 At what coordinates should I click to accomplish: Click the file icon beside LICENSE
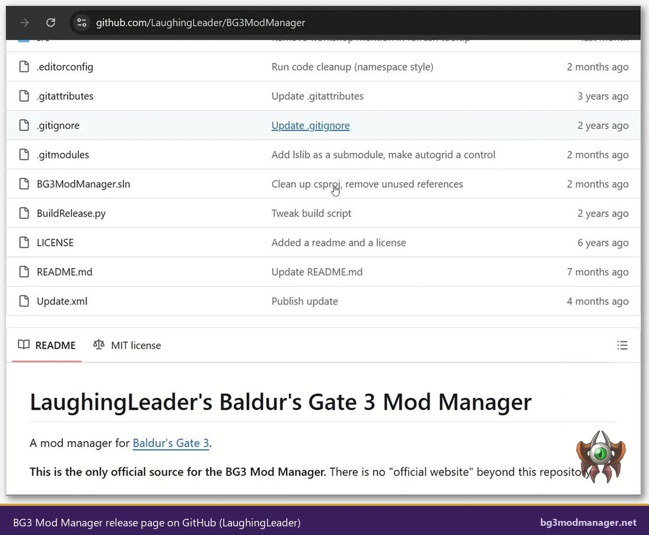(x=24, y=242)
